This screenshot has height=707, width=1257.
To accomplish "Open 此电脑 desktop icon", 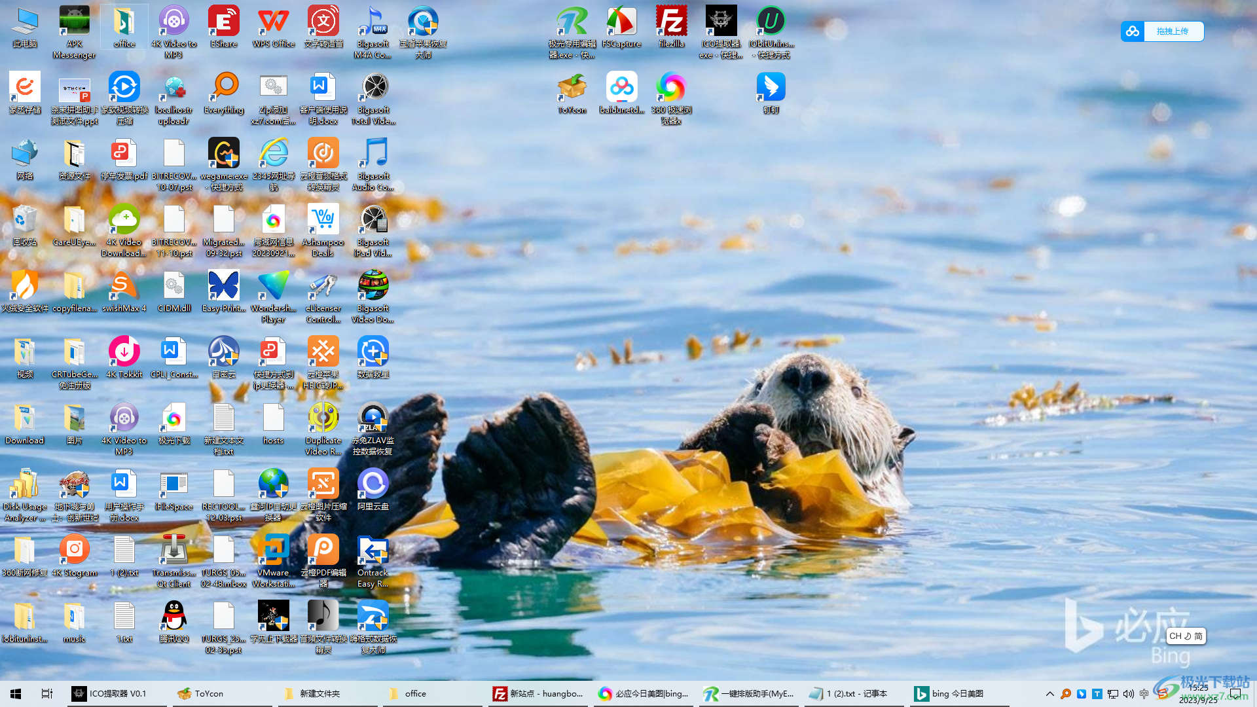I will (x=24, y=26).
